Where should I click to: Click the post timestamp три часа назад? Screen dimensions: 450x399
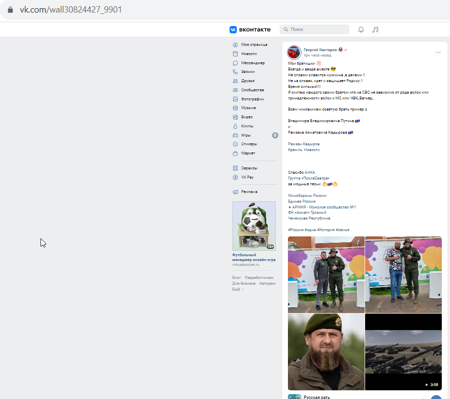pos(317,55)
